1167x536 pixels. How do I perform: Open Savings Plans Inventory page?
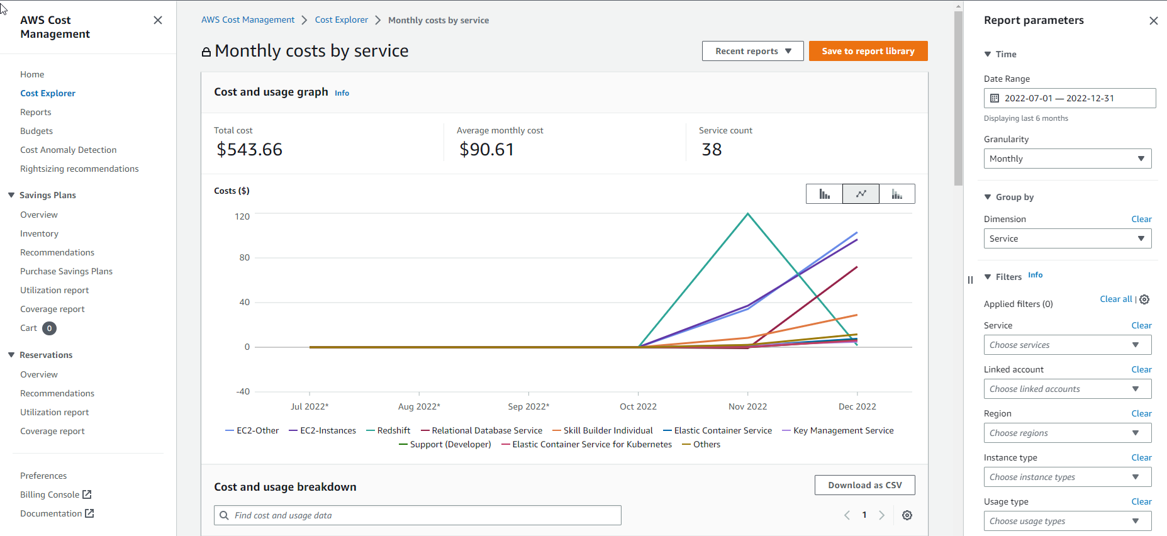[39, 233]
